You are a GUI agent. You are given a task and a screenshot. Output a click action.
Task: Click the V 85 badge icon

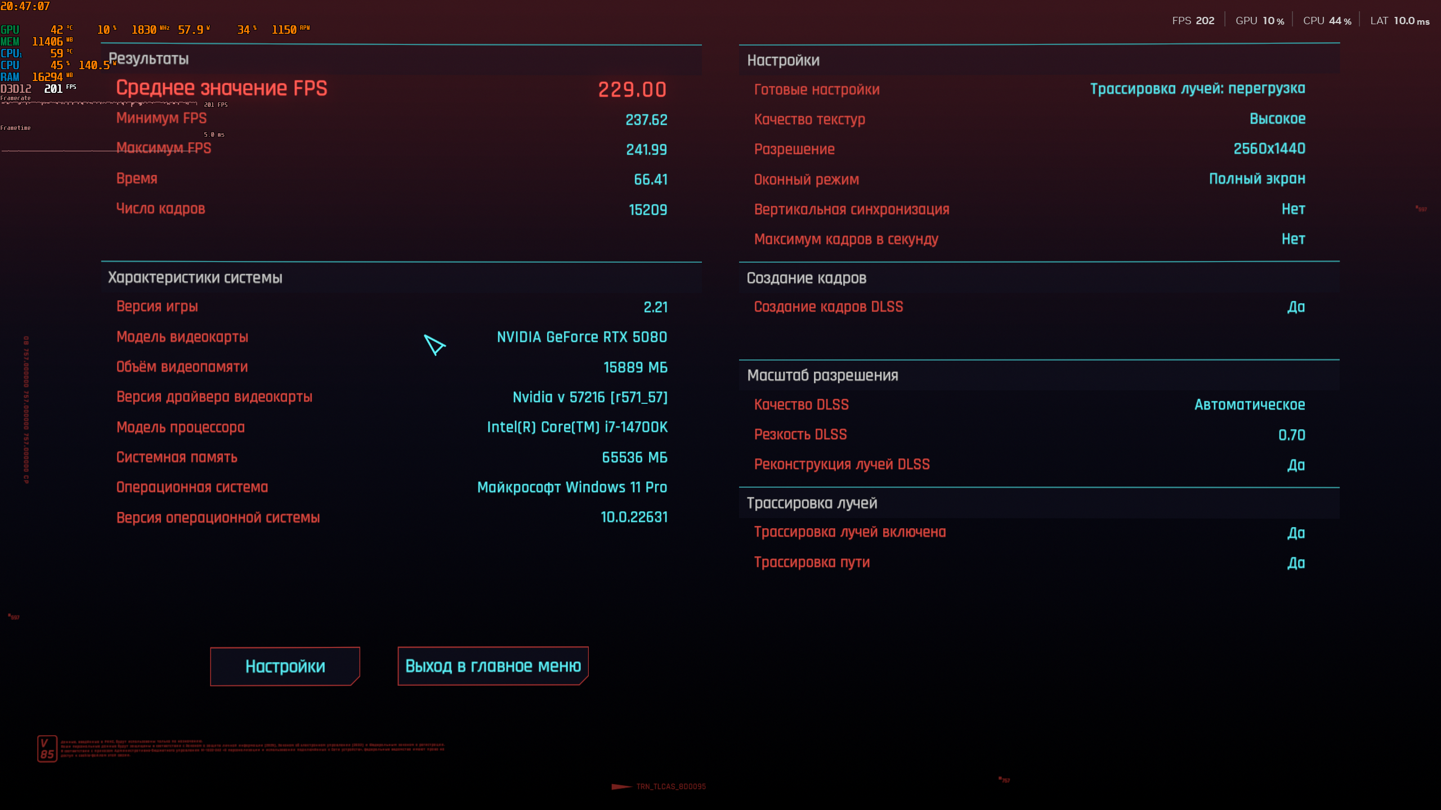click(47, 749)
